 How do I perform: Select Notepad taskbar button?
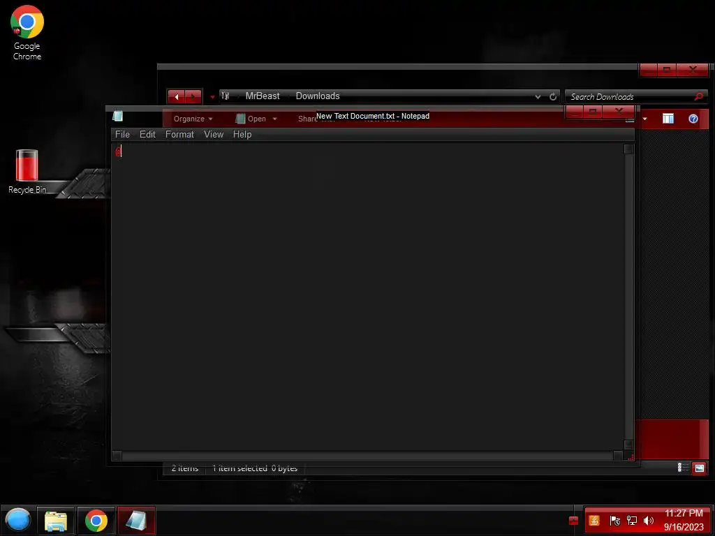pos(136,521)
